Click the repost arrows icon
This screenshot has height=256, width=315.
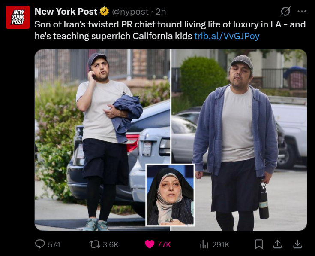[x=95, y=244]
